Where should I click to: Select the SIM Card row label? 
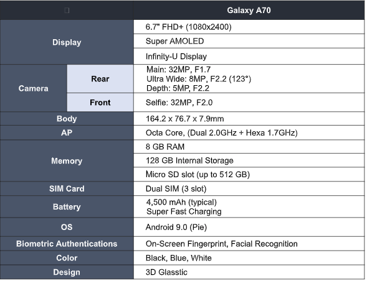pyautogui.click(x=67, y=188)
